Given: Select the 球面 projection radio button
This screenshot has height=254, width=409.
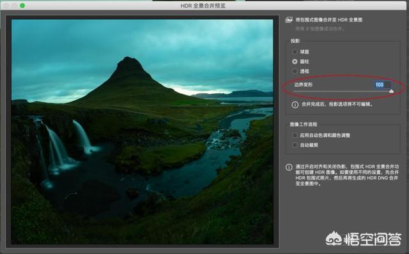Looking at the screenshot, I should pos(295,52).
